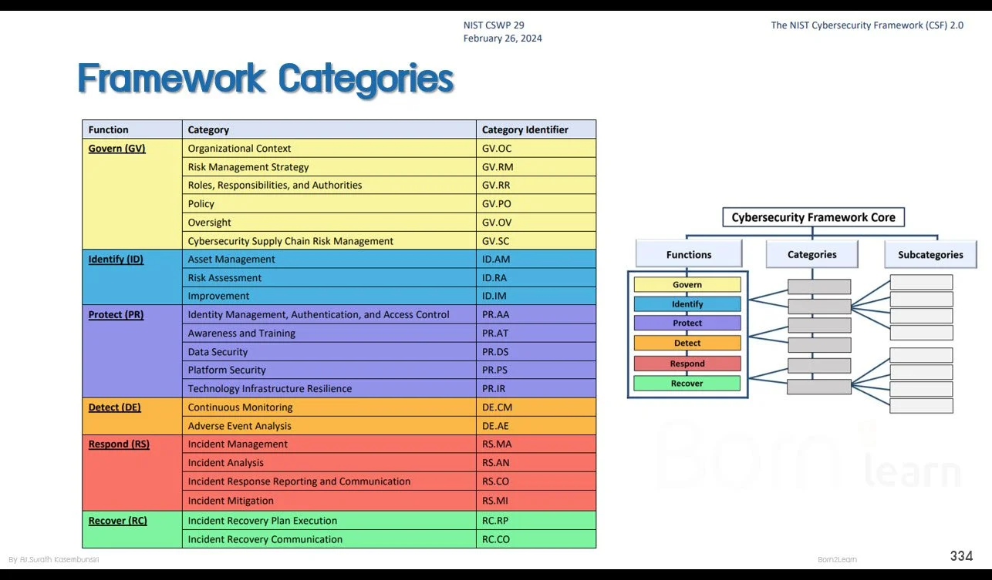Click the green Recover block in diagram

[687, 383]
